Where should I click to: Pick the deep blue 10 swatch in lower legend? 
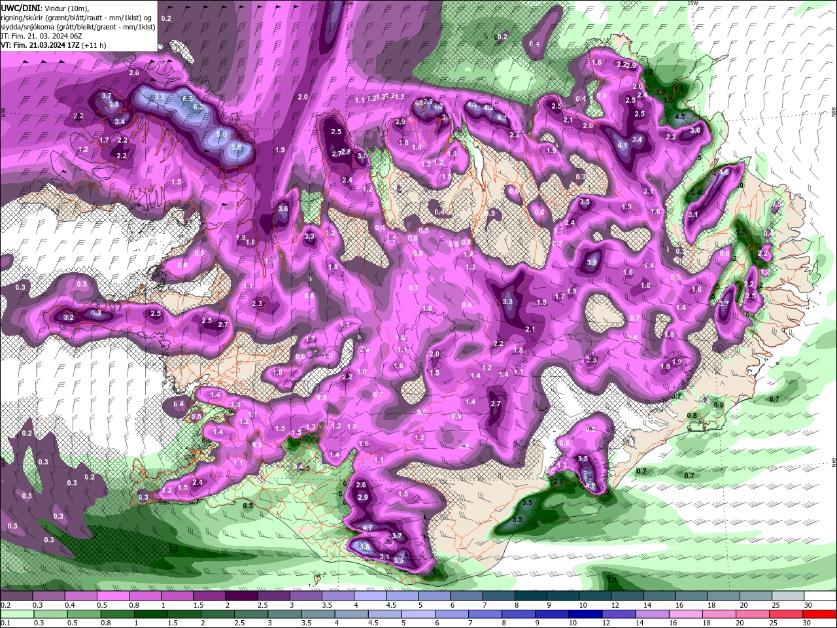click(587, 614)
